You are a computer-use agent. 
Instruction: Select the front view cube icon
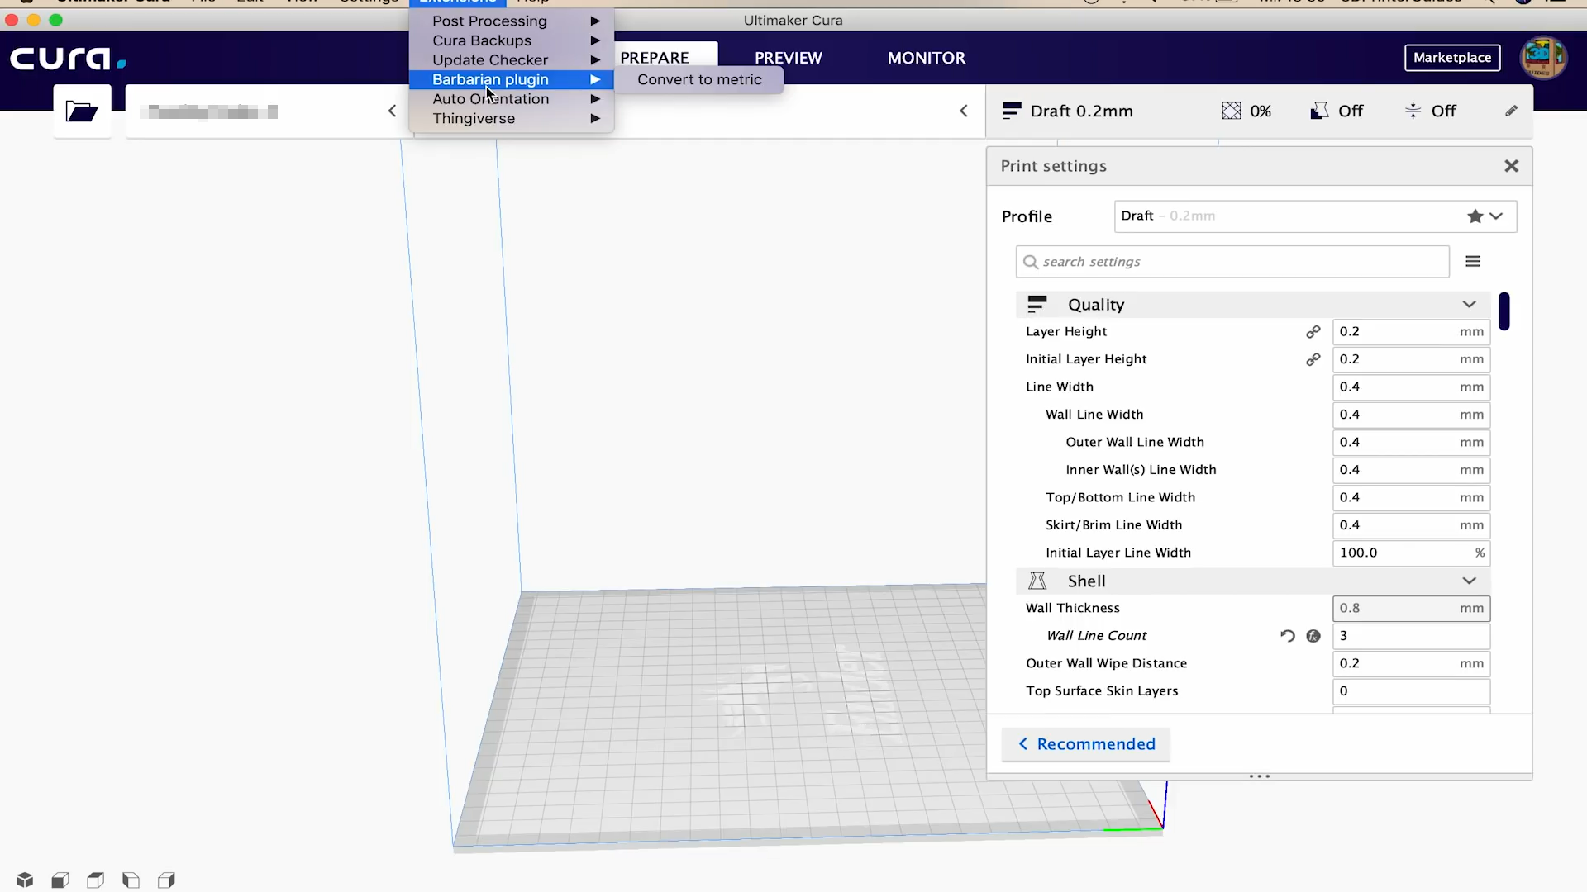pyautogui.click(x=60, y=880)
